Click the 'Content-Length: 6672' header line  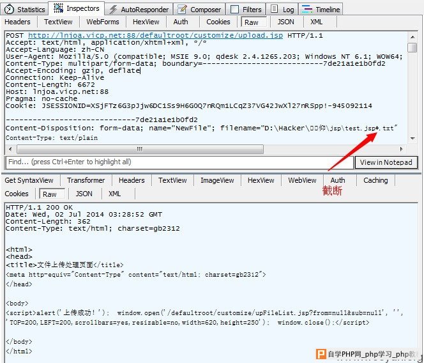tap(50, 85)
